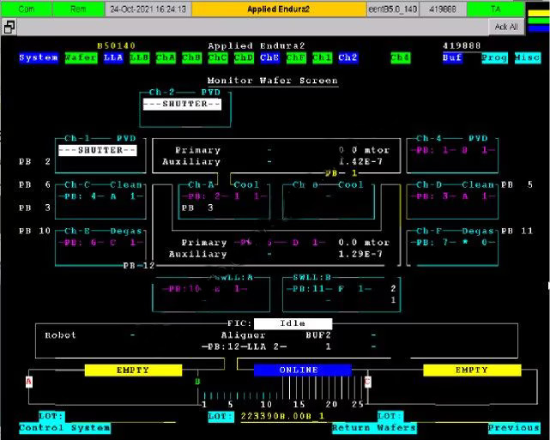This screenshot has width=550, height=440.
Task: Open the Misc menu item
Action: click(528, 58)
